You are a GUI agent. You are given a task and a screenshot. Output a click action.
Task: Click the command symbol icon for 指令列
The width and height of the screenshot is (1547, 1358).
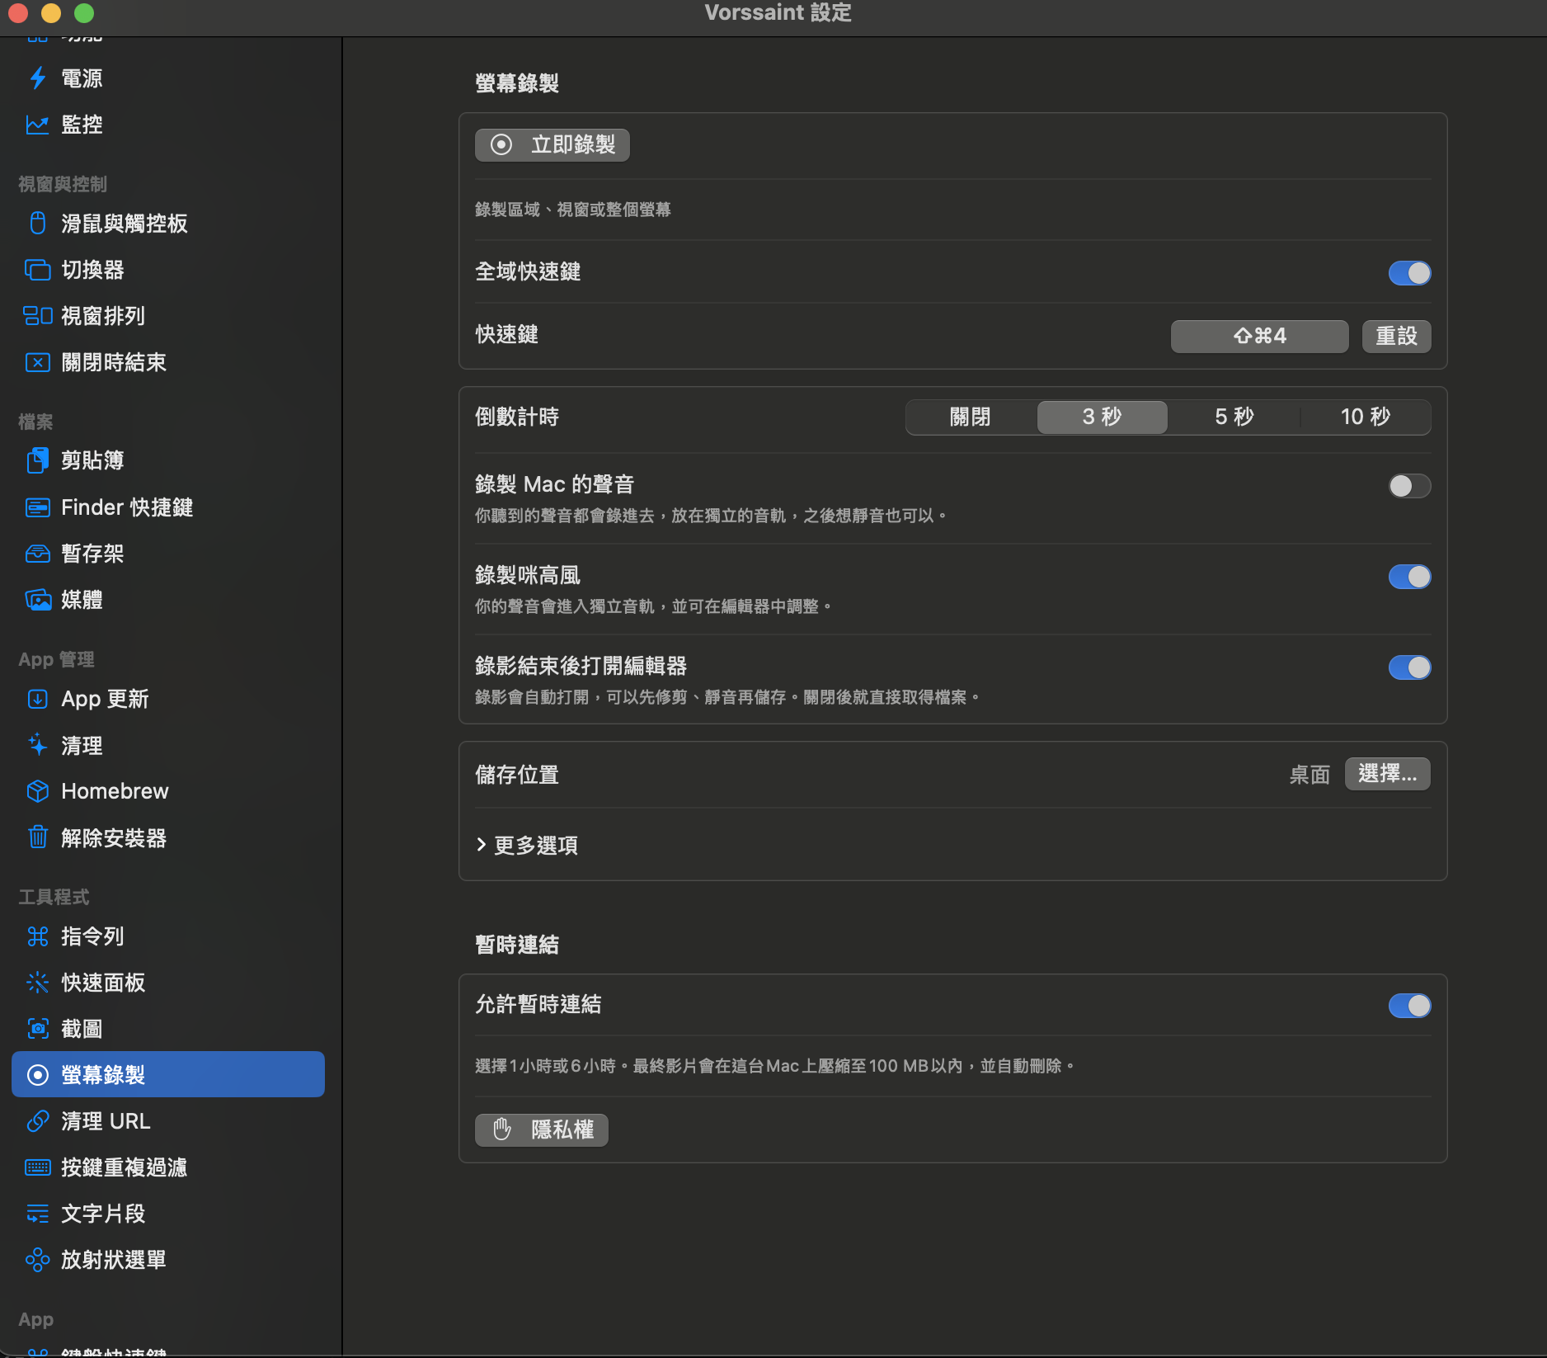tap(38, 936)
